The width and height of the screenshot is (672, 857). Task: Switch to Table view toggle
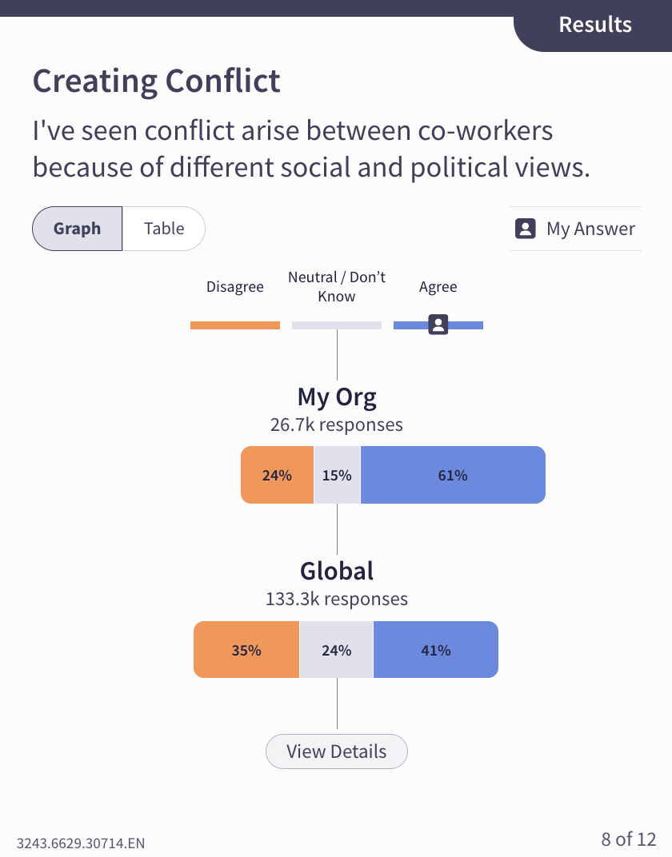click(x=164, y=229)
